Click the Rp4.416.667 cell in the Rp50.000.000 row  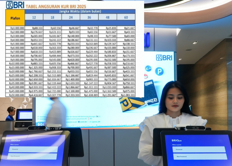(34, 95)
